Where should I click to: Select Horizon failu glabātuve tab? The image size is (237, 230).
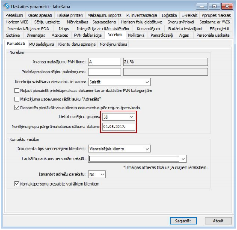click(x=142, y=22)
